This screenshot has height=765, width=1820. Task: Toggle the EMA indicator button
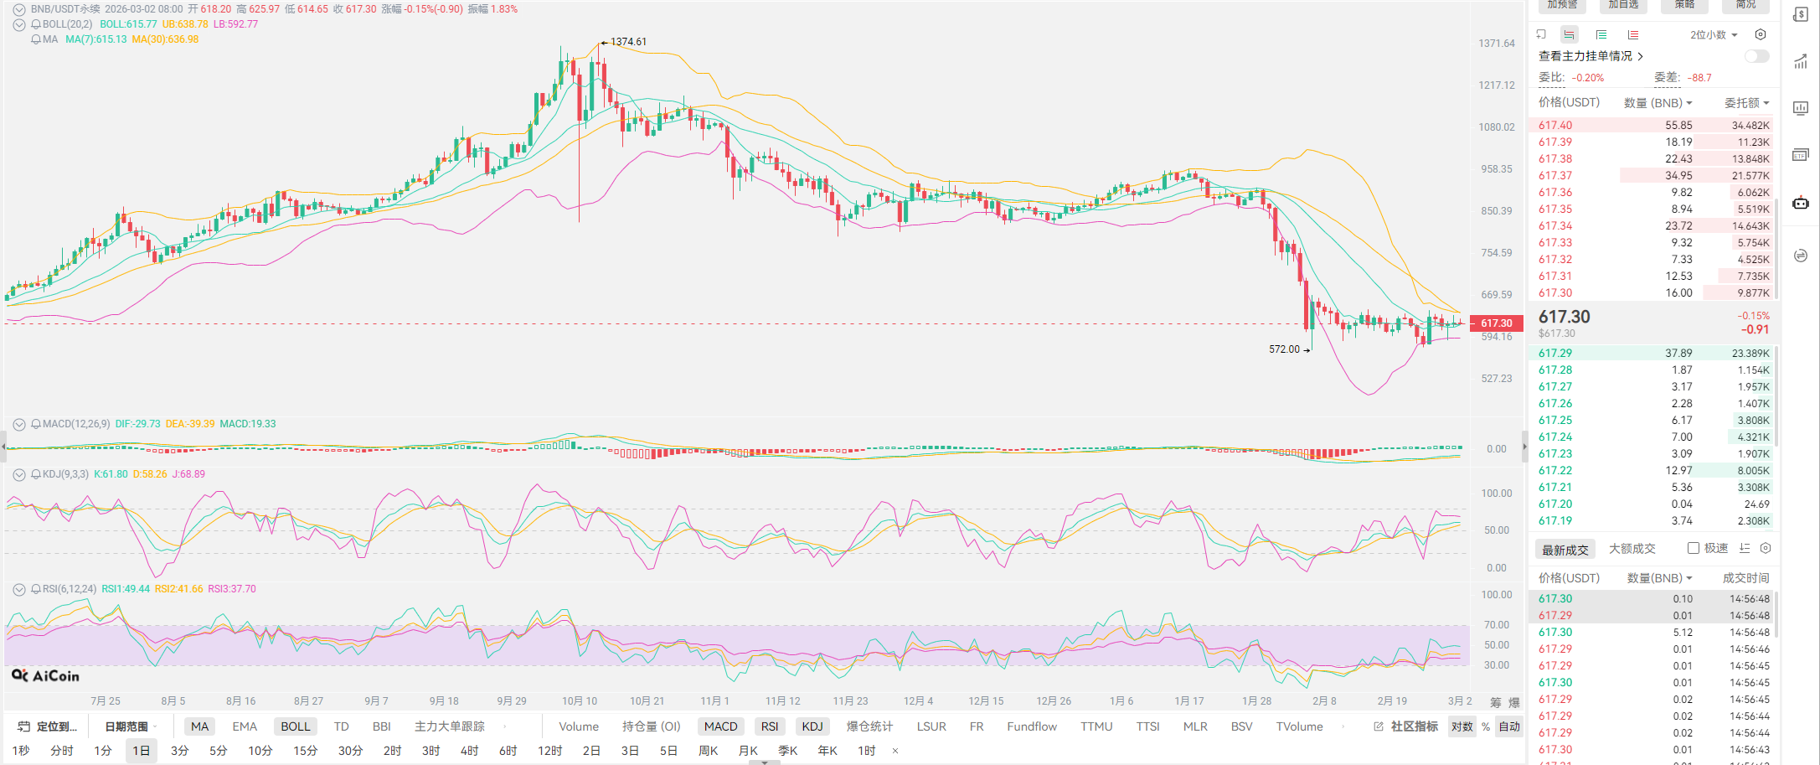tap(245, 726)
